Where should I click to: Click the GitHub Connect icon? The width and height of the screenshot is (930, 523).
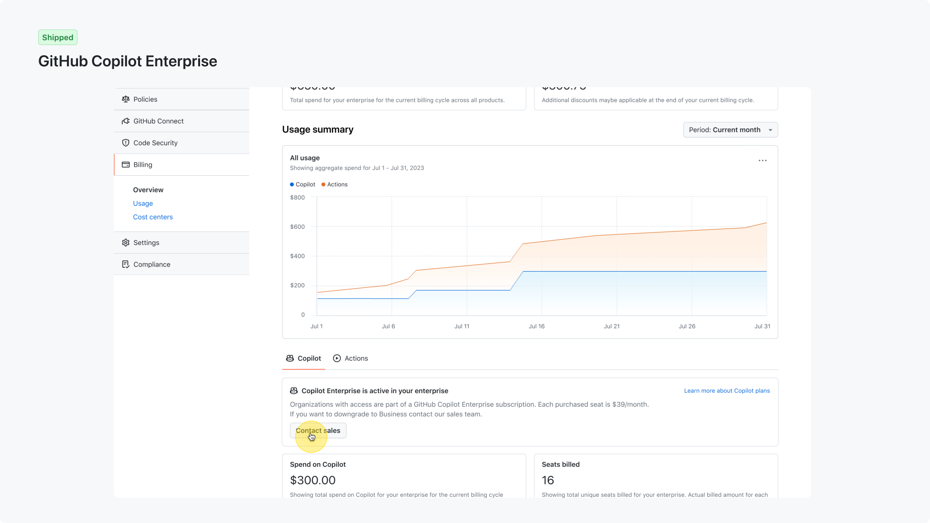126,121
